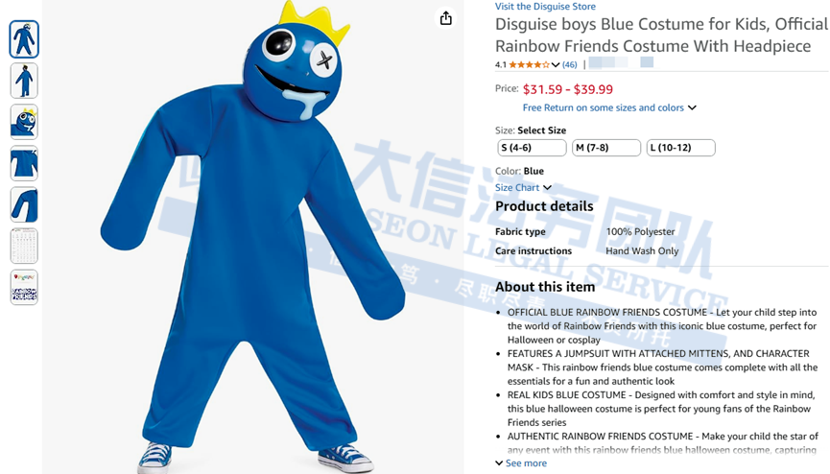Choose size S (4-6)
This screenshot has height=474, width=830.
532,148
